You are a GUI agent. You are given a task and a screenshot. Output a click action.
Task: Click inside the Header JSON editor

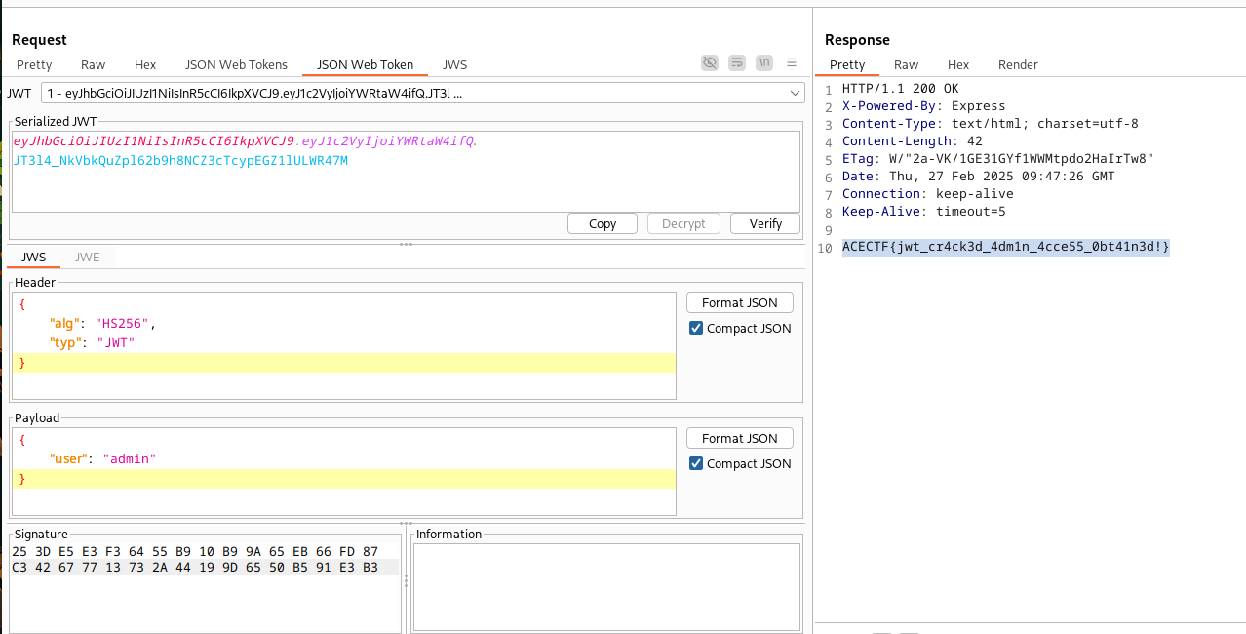tap(344, 345)
